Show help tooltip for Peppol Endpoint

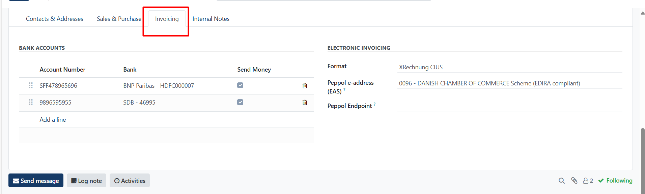(375, 104)
